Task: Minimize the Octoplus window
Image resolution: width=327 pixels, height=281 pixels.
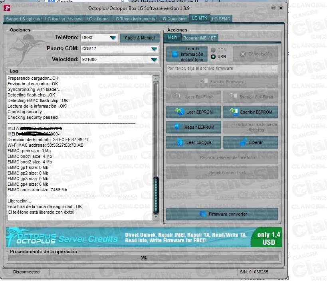Action: pos(273,8)
